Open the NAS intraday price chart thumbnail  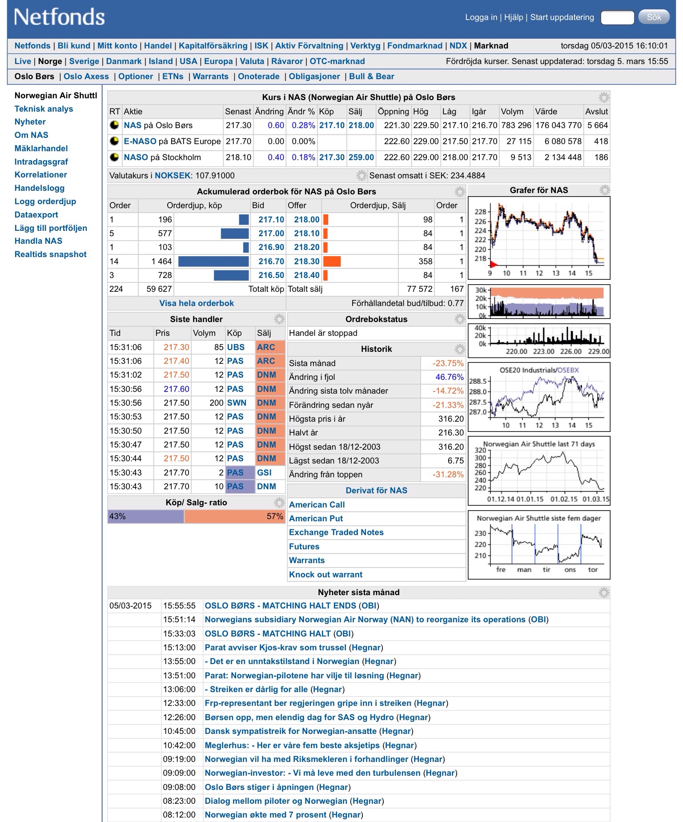point(539,238)
